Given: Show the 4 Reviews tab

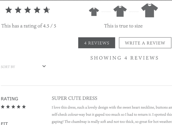Looking at the screenshot, I should point(97,43).
